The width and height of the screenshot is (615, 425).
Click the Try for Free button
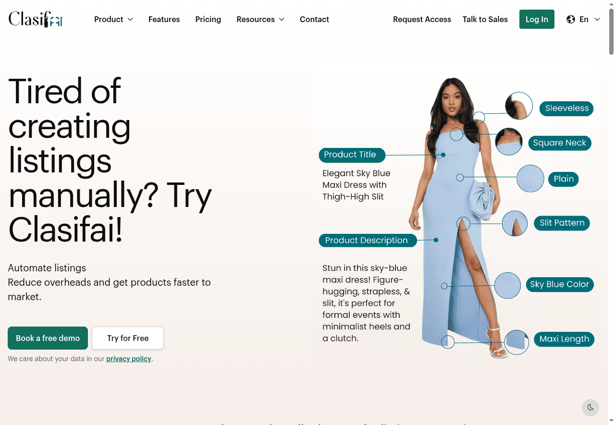click(128, 338)
